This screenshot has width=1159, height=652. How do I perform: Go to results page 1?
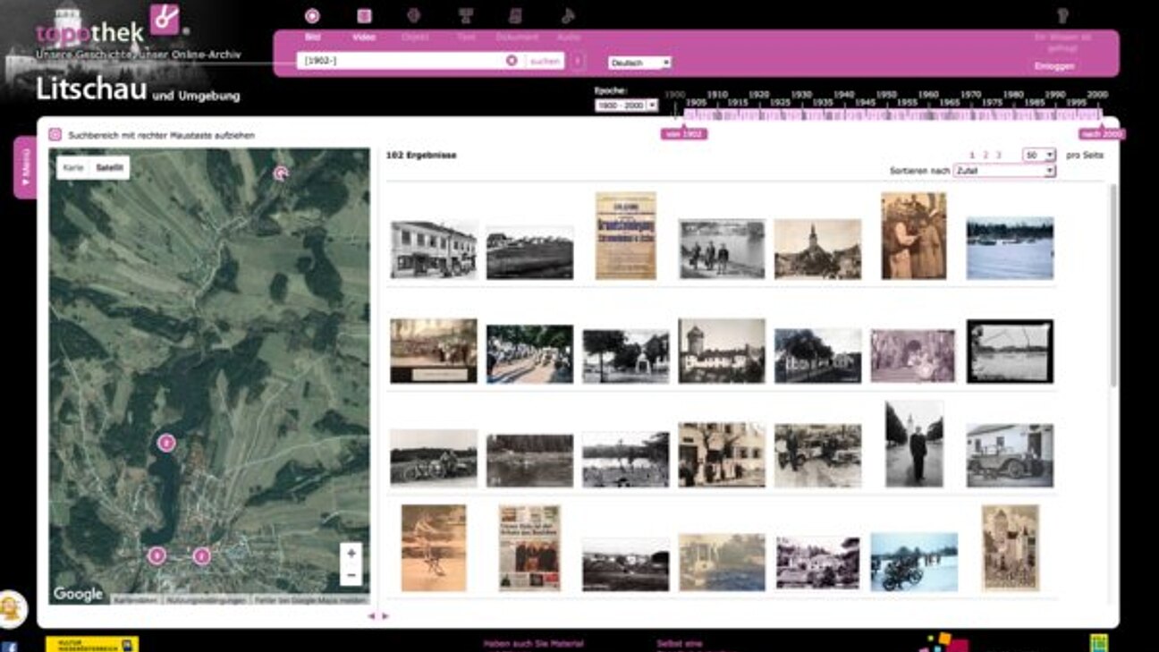(x=972, y=156)
